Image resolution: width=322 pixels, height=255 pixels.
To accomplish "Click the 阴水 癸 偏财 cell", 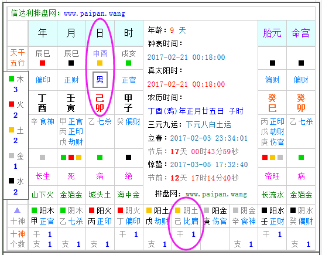I will click(x=301, y=216).
